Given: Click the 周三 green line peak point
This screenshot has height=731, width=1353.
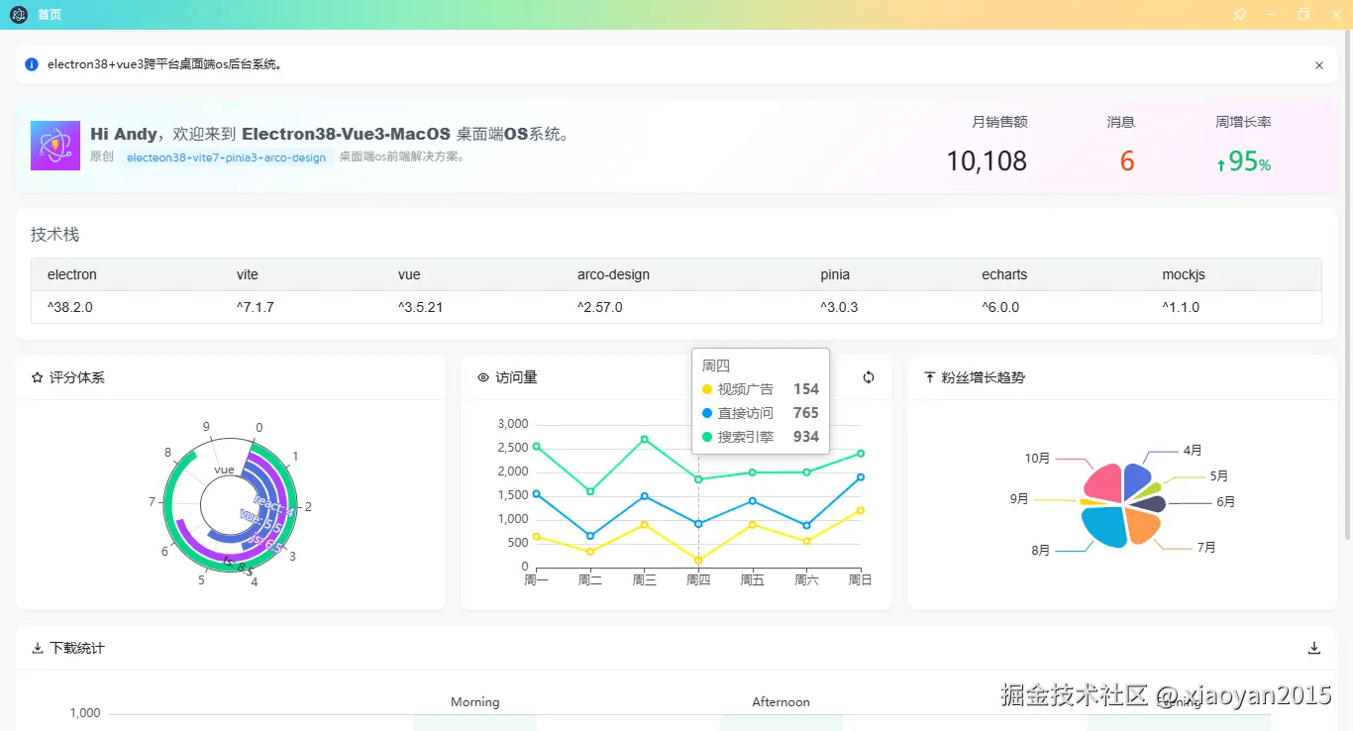Looking at the screenshot, I should tap(644, 439).
